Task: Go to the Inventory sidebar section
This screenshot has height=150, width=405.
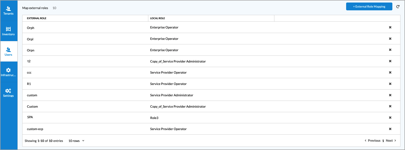Action: pos(9,31)
